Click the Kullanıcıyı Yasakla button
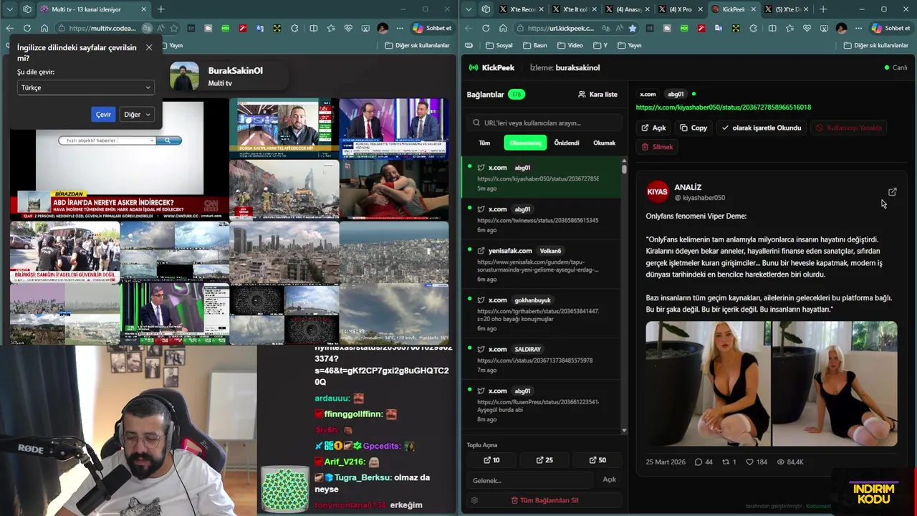 coord(848,128)
